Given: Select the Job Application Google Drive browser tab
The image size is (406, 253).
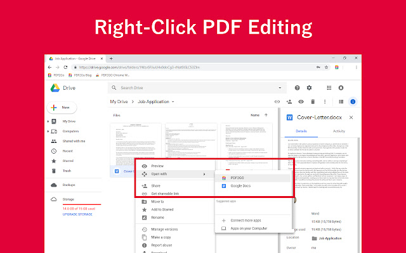Looking at the screenshot, I should click(76, 59).
